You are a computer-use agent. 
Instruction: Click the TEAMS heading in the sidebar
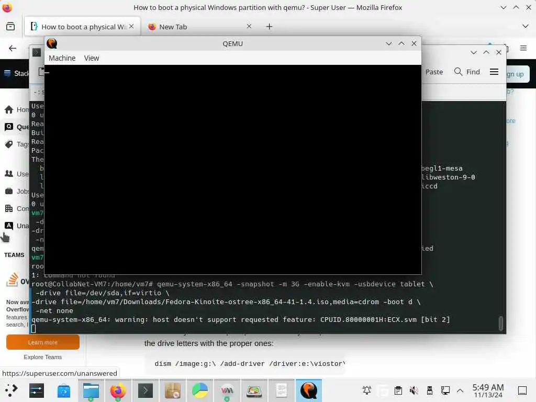pyautogui.click(x=14, y=255)
